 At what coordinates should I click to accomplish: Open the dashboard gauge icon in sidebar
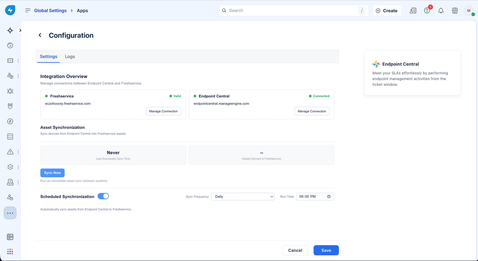(10, 45)
